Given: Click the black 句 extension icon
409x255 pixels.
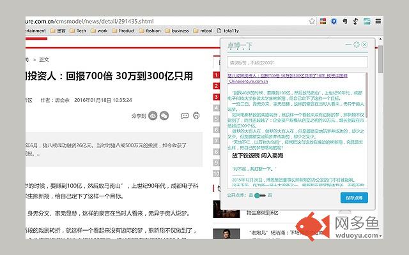Looking at the screenshot, I should click(345, 21).
